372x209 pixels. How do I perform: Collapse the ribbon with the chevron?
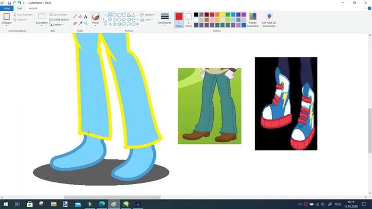364,8
